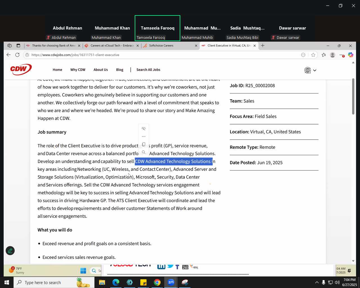Open a new browser tab
The width and height of the screenshot is (360, 288).
tap(263, 46)
